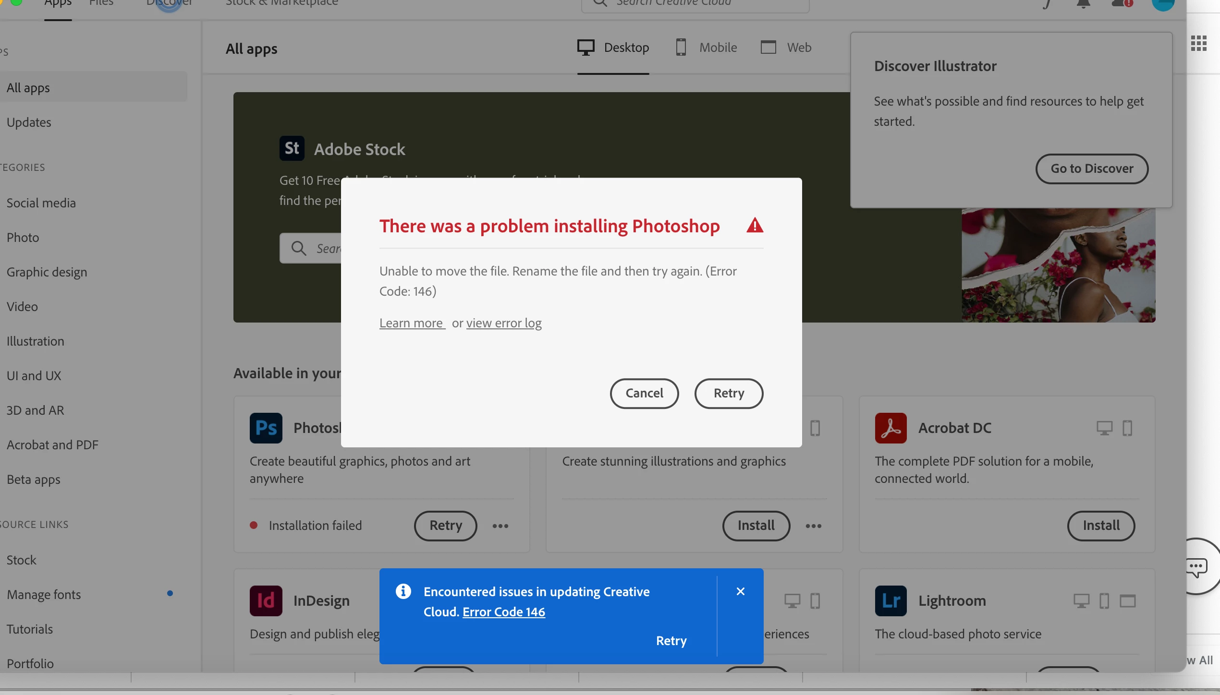Click the Go to Discover button
The height and width of the screenshot is (695, 1220).
pyautogui.click(x=1091, y=168)
